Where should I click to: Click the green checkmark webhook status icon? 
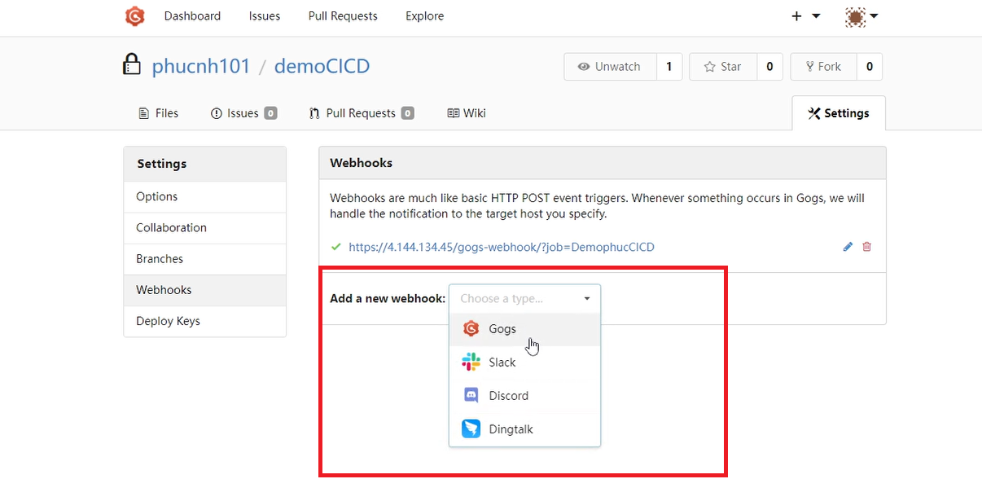[336, 246]
